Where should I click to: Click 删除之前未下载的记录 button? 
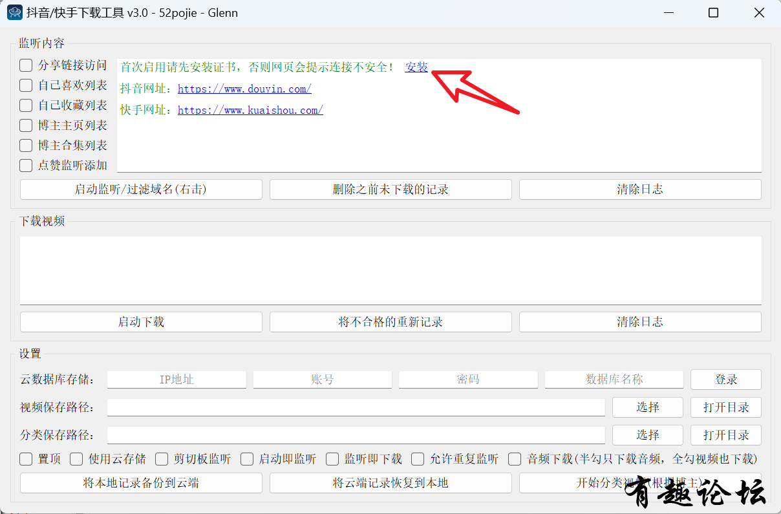click(391, 189)
